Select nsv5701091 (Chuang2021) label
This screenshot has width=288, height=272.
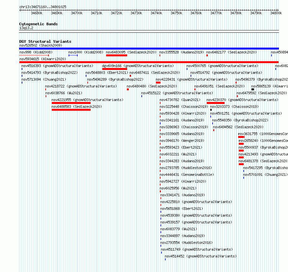[265, 175]
